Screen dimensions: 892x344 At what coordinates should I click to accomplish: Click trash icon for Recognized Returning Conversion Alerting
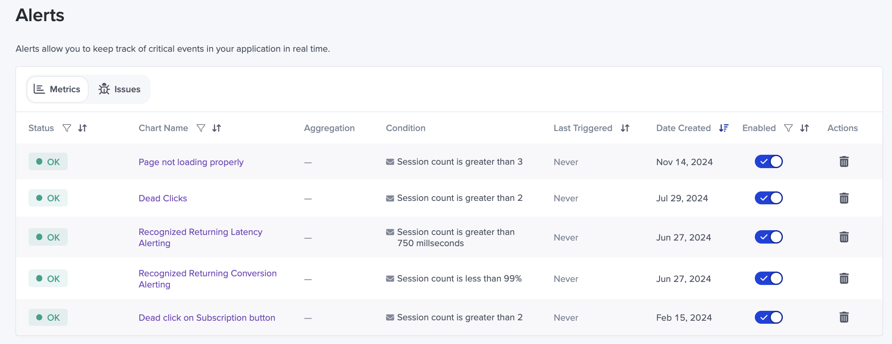[844, 278]
